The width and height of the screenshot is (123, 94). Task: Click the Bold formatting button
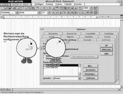click(x=53, y=13)
